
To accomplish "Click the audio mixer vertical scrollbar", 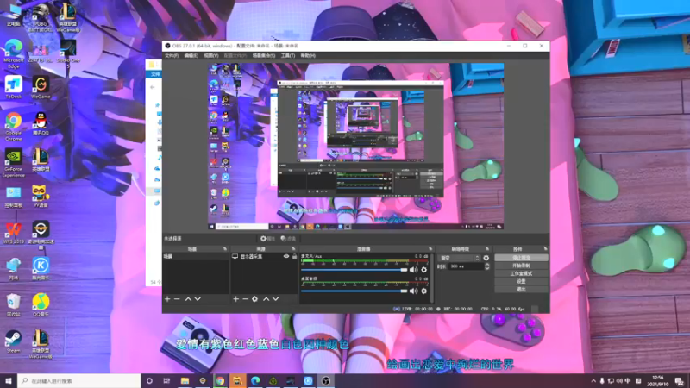I will pos(432,278).
